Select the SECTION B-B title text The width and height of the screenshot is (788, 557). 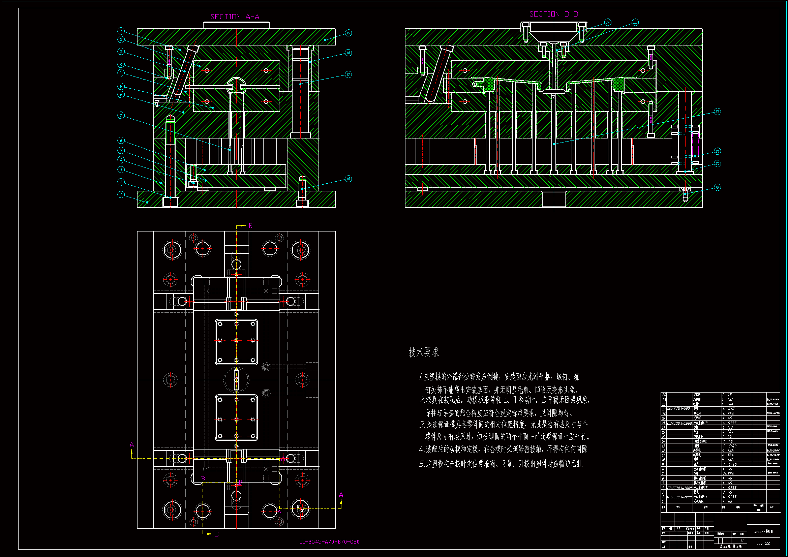[x=554, y=14]
